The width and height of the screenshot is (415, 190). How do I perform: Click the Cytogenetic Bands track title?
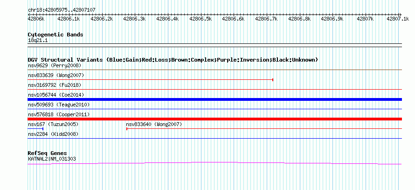(x=55, y=35)
